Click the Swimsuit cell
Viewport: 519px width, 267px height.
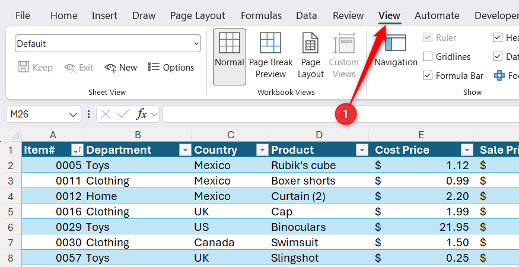click(319, 243)
